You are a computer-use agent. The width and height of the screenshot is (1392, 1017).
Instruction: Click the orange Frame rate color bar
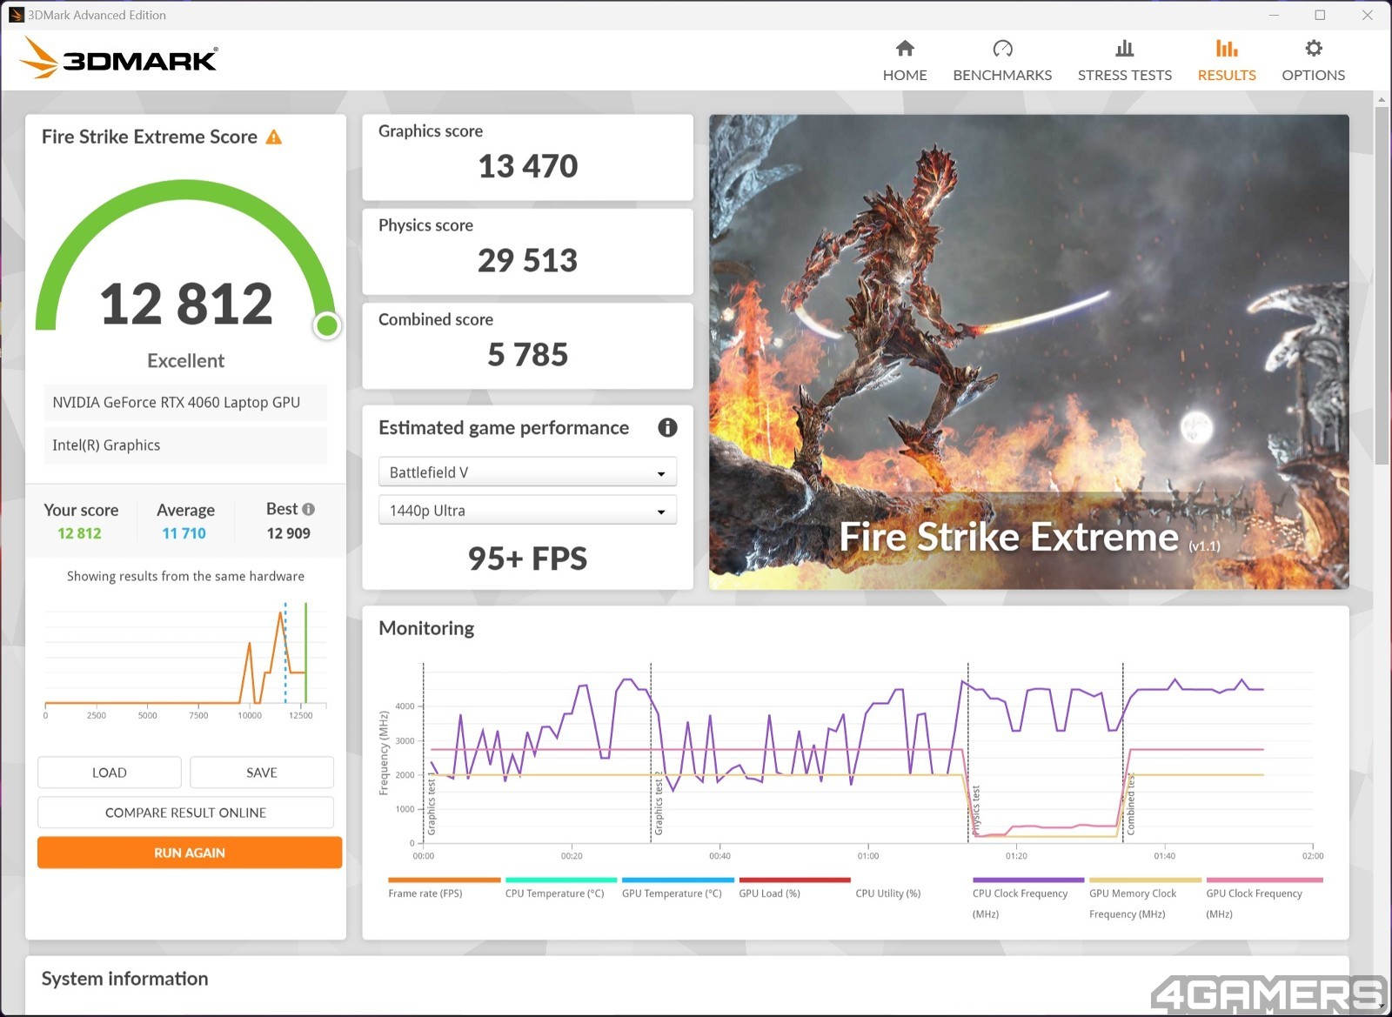click(445, 880)
